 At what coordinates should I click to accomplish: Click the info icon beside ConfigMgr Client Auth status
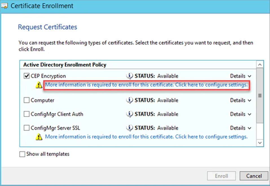point(129,114)
